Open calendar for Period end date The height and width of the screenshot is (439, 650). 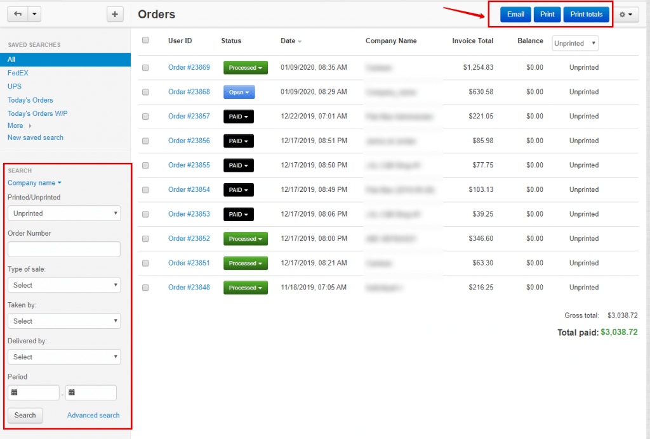coord(72,393)
